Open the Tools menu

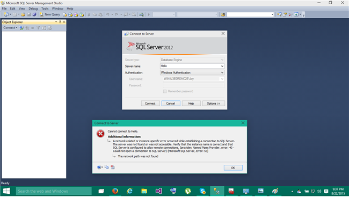point(45,9)
